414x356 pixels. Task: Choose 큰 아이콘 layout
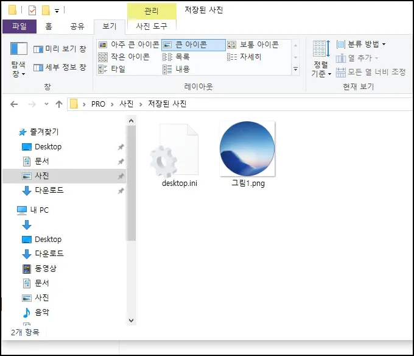pyautogui.click(x=194, y=44)
